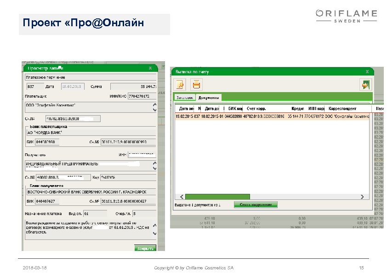Click the Дата field showing 18.02.2015
The image size is (387, 274).
click(73, 87)
